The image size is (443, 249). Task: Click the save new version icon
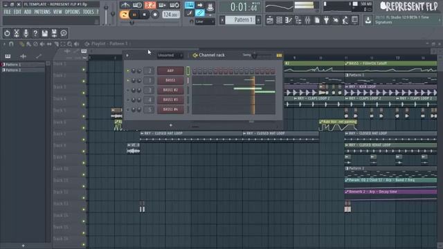[54, 33]
